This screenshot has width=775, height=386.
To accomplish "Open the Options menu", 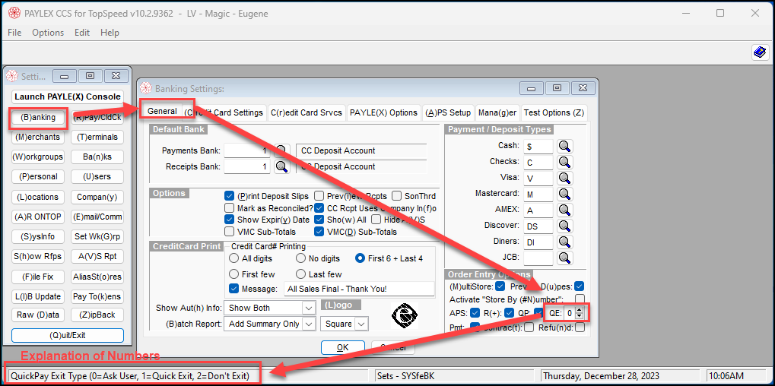I will 48,33.
